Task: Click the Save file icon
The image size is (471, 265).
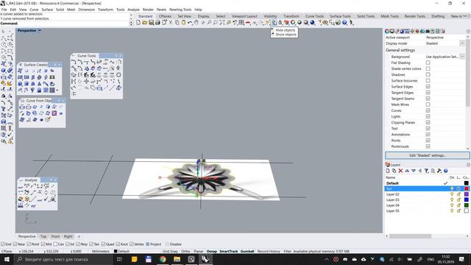Action: [151, 23]
